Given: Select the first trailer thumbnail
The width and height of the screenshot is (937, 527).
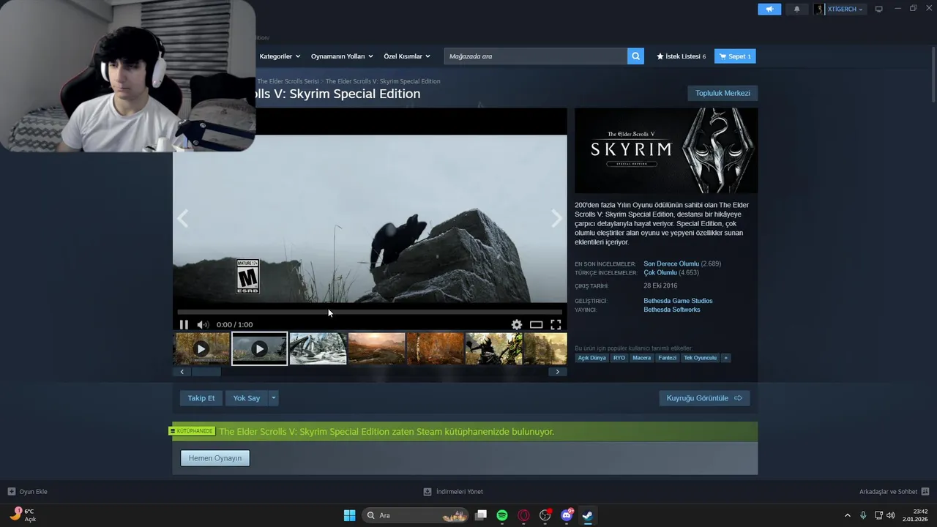Looking at the screenshot, I should tap(201, 349).
